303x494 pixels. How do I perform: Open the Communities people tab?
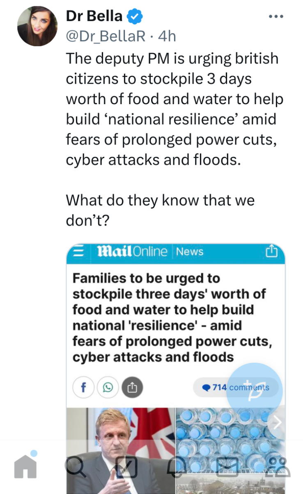pyautogui.click(x=278, y=466)
